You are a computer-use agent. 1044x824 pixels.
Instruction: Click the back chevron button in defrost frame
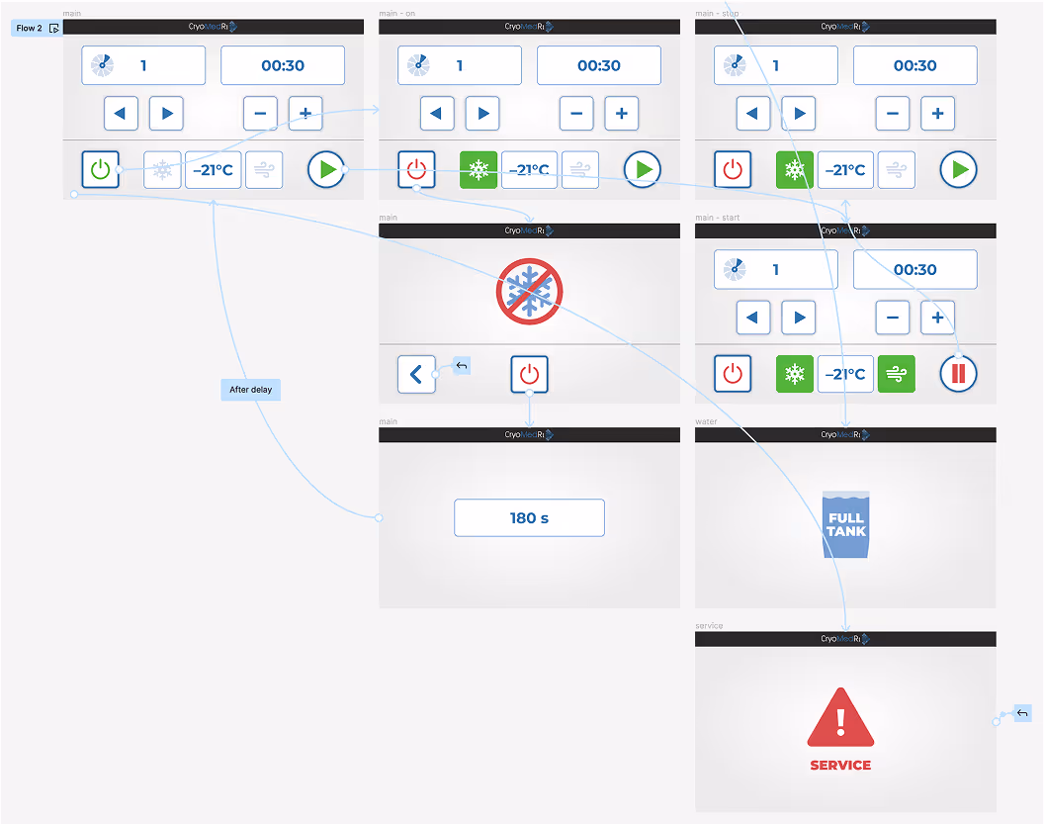coord(417,374)
